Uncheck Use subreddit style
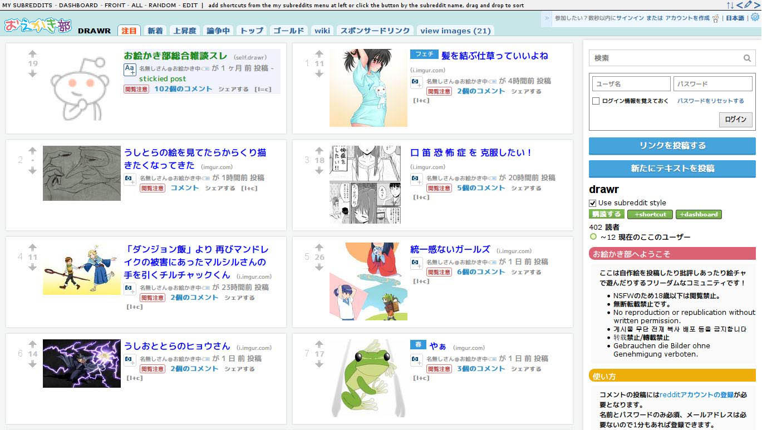The height and width of the screenshot is (430, 762). tap(593, 203)
